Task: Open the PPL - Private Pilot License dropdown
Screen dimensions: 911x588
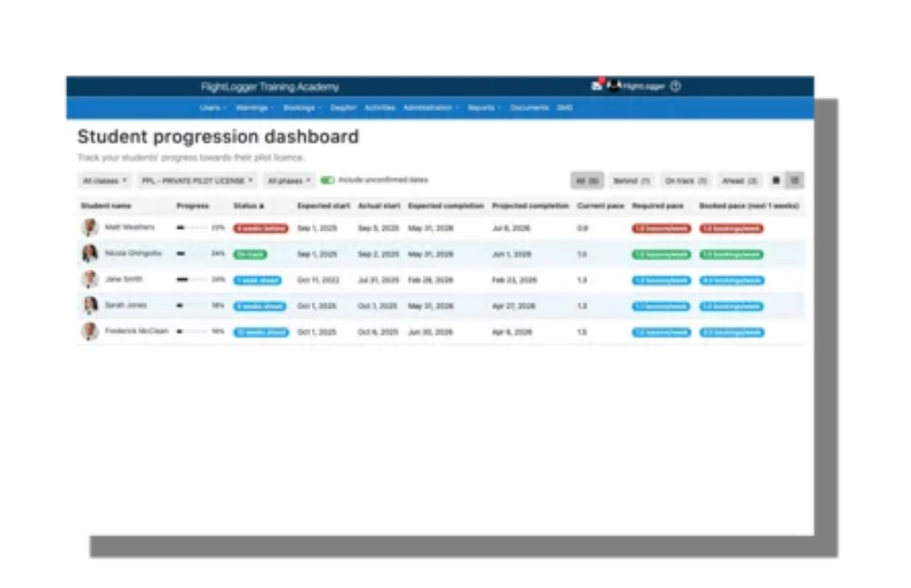Action: (x=198, y=181)
